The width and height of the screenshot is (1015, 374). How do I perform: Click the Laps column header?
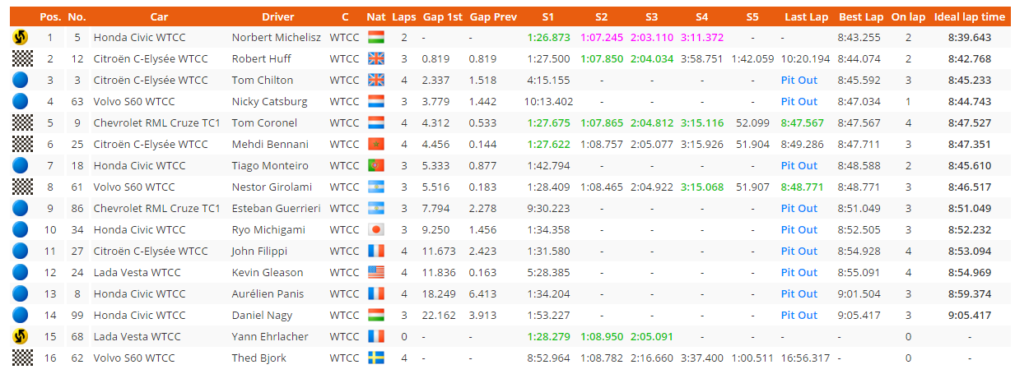(404, 17)
